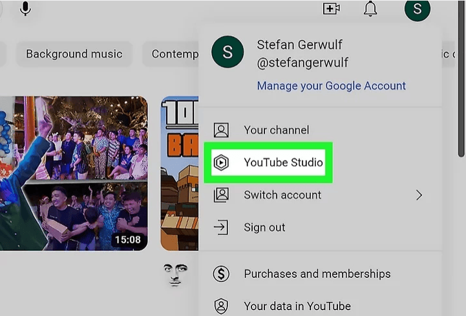This screenshot has width=466, height=316.
Task: Click the green S account avatar in top bar
Action: [x=418, y=9]
